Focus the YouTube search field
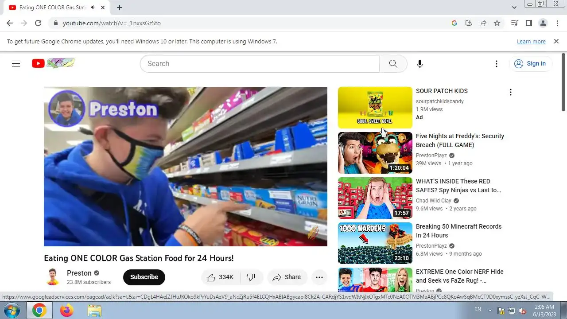Image resolution: width=567 pixels, height=319 pixels. click(260, 63)
